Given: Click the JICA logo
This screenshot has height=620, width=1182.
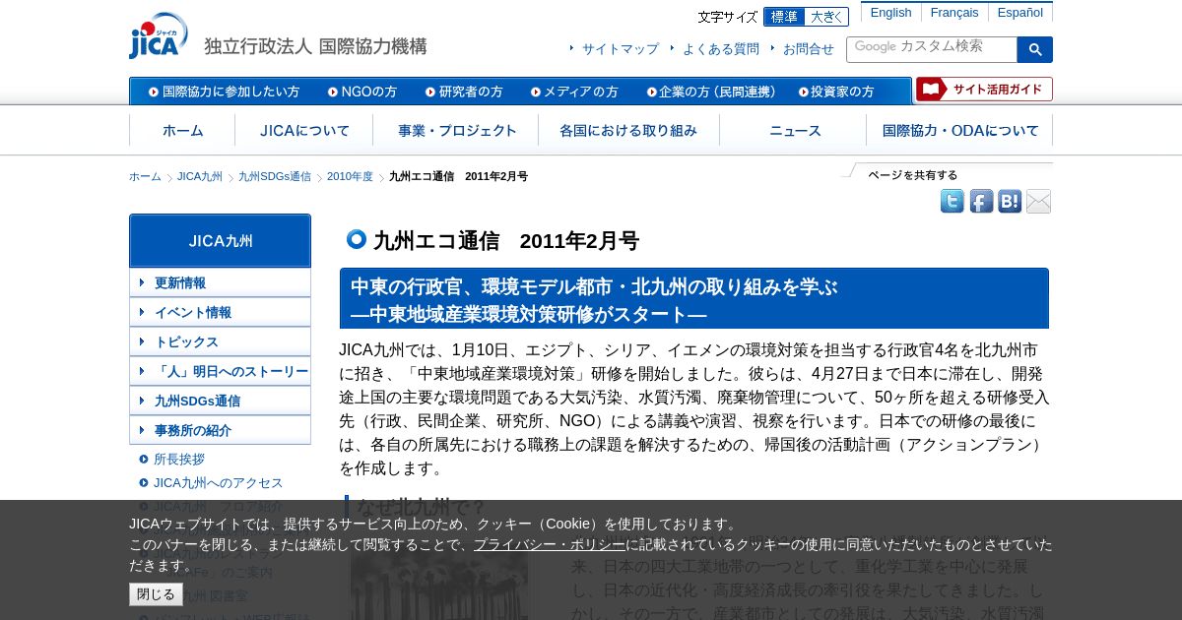Looking at the screenshot, I should pos(158,36).
